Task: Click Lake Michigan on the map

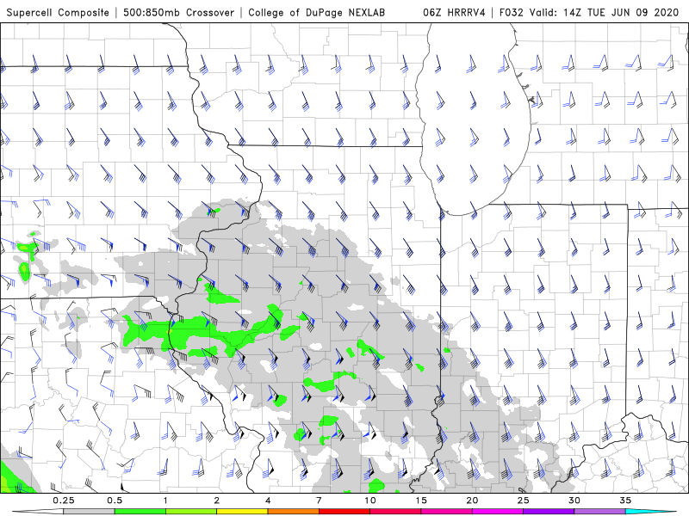Action: click(472, 119)
